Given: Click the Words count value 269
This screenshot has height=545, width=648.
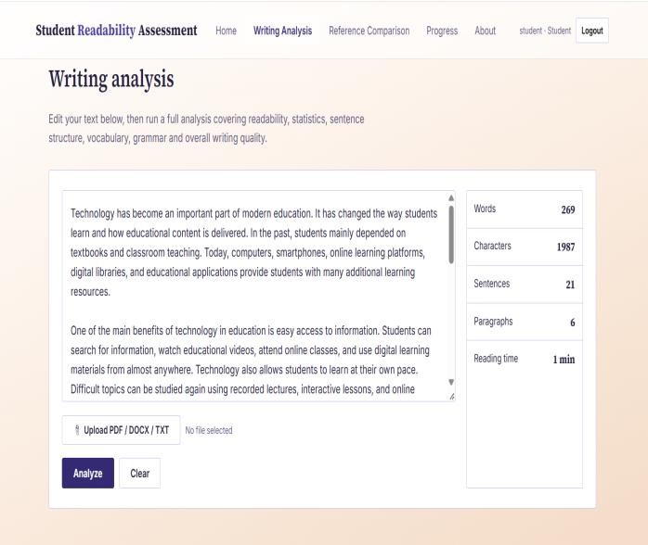Looking at the screenshot, I should (568, 209).
